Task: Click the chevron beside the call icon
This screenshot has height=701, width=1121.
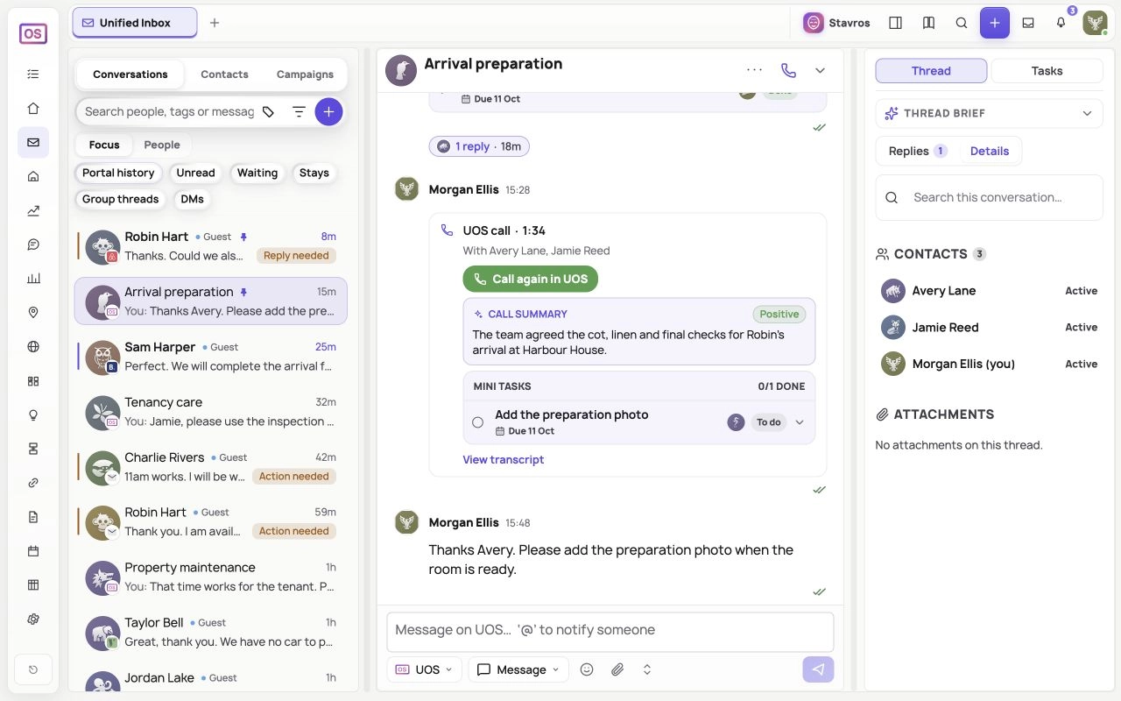Action: (x=820, y=70)
